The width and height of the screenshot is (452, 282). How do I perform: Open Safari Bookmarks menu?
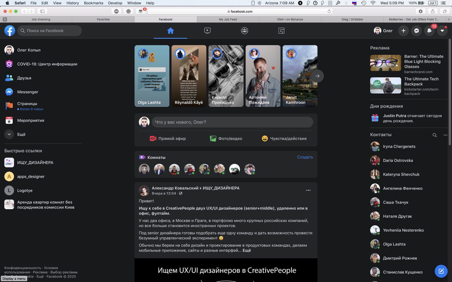point(94,3)
